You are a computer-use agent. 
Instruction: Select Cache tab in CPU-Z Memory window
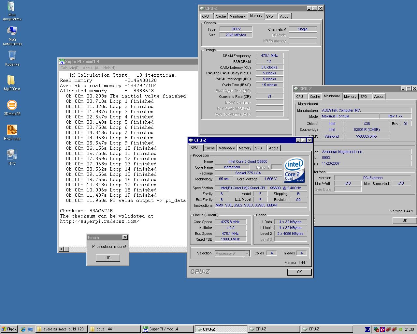tap(221, 16)
